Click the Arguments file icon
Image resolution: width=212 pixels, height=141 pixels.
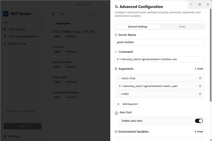[116, 69]
